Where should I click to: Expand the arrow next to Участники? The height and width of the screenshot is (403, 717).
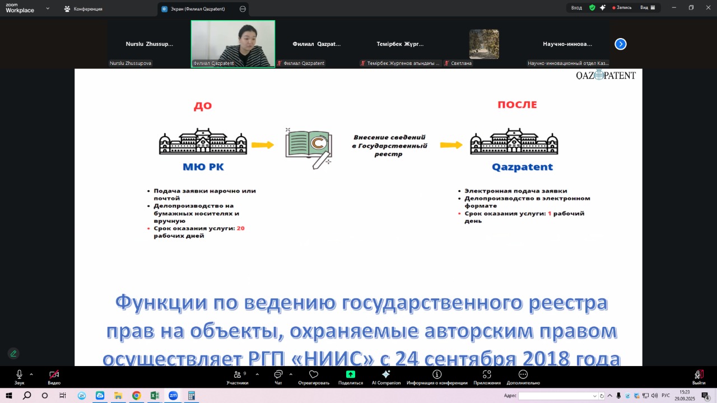point(257,374)
